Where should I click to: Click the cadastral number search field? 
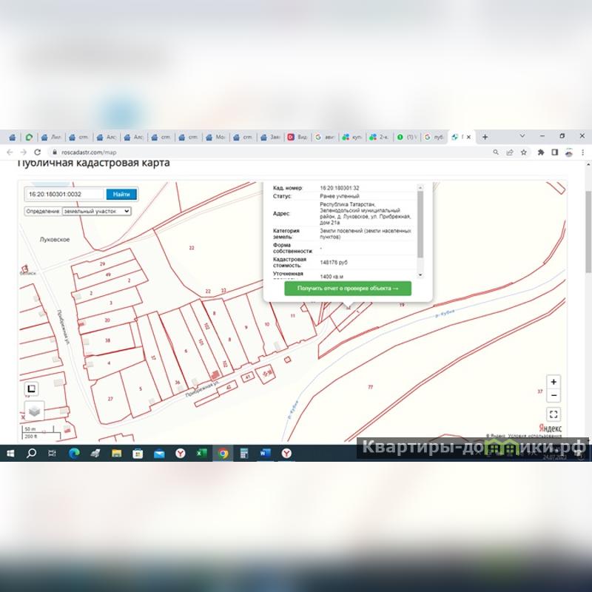[65, 194]
